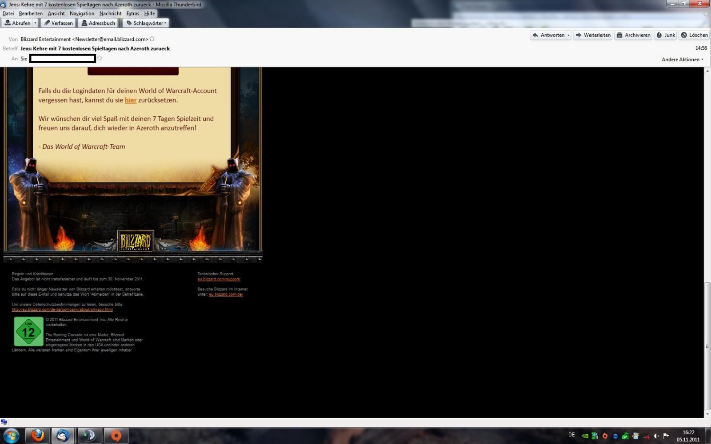Open the Abrufen dropdown arrow
Viewport: 711px width, 444px height.
point(36,23)
